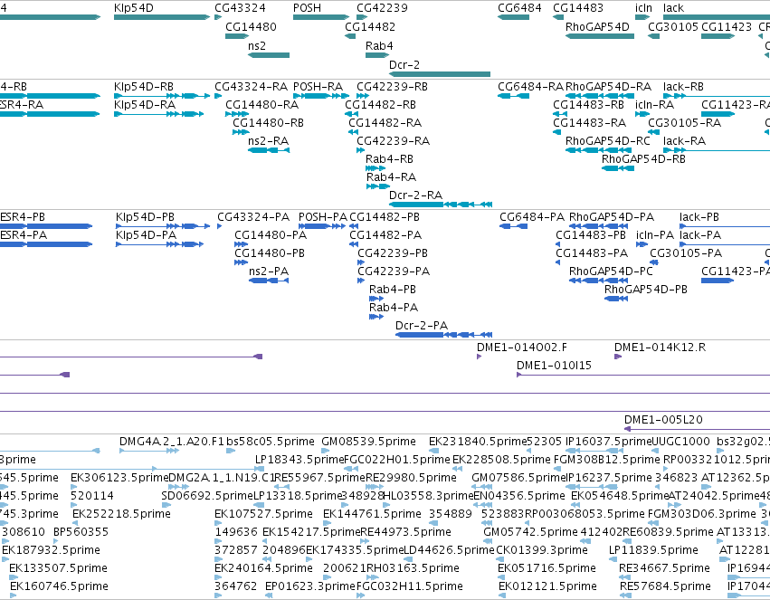Viewport: 770px width, 600px height.
Task: Click the RhoGAP54D-RA transcript label
Action: click(x=608, y=86)
